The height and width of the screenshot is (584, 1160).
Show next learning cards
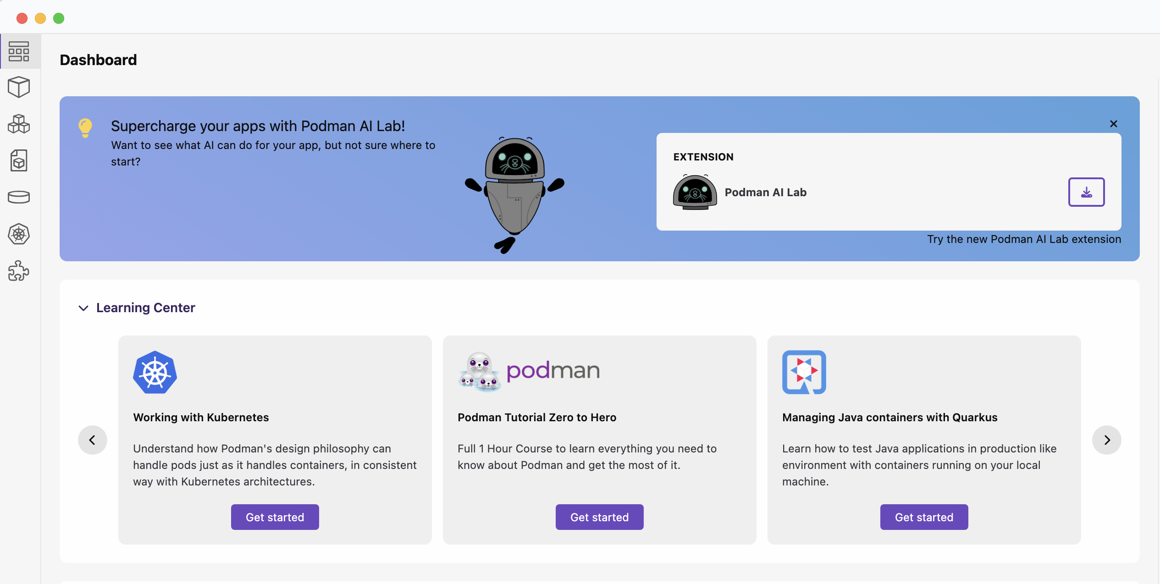pyautogui.click(x=1107, y=440)
